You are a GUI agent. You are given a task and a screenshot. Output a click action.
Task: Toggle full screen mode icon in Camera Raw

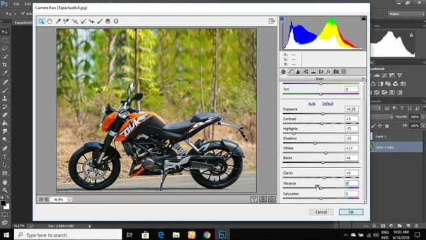[272, 21]
